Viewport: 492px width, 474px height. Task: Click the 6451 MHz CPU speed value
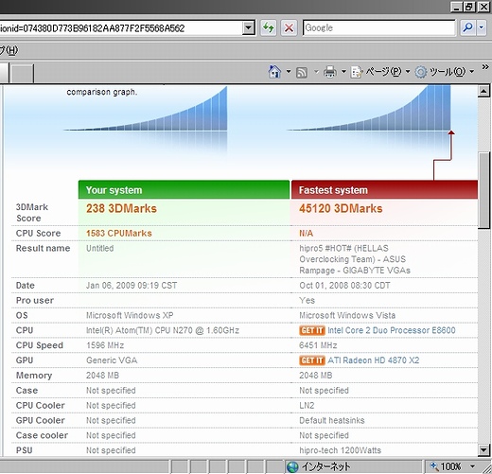(318, 345)
